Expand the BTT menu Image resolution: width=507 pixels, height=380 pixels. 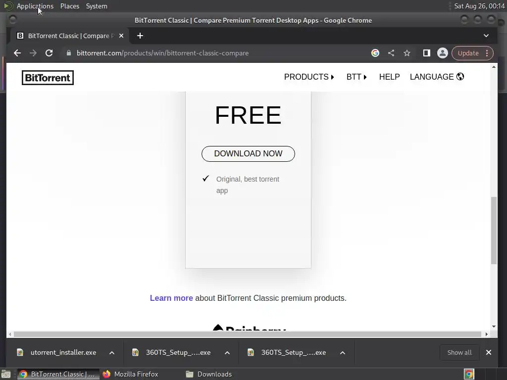tap(356, 77)
